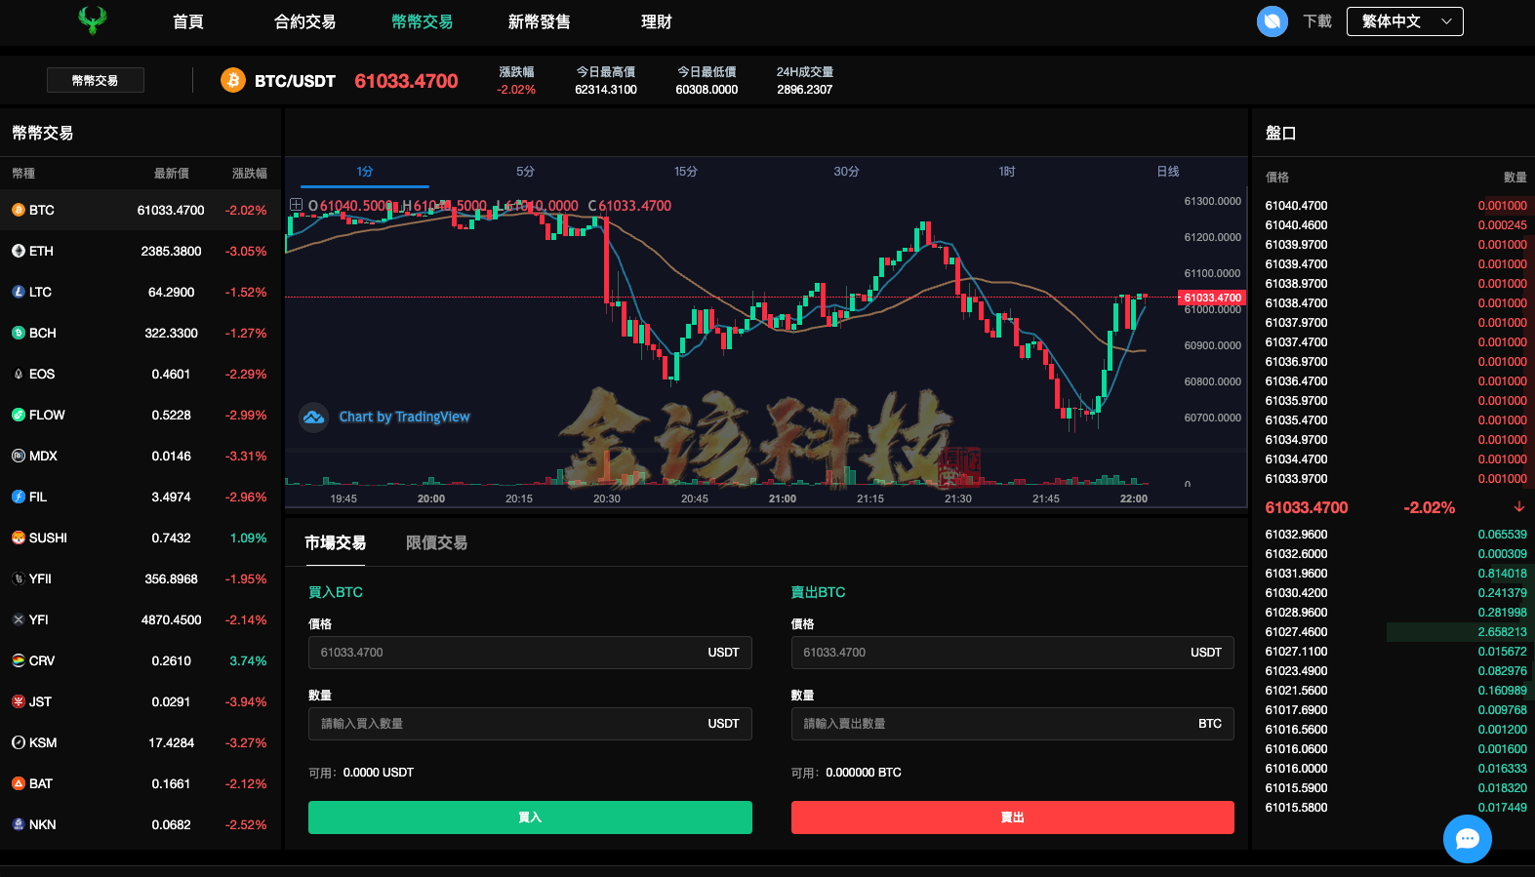
Task: Select the 日线 chart interval tab
Action: [1168, 172]
